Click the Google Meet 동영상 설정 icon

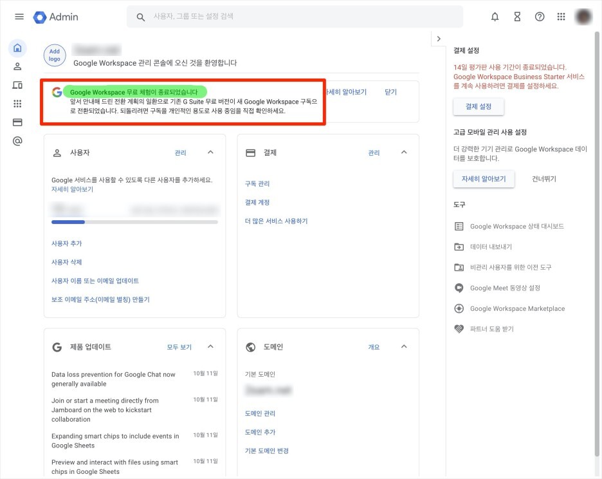pos(459,288)
